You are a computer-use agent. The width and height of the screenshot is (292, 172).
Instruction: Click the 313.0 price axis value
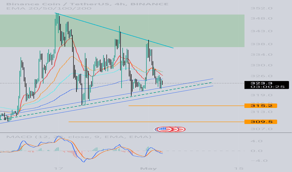pos(262,112)
